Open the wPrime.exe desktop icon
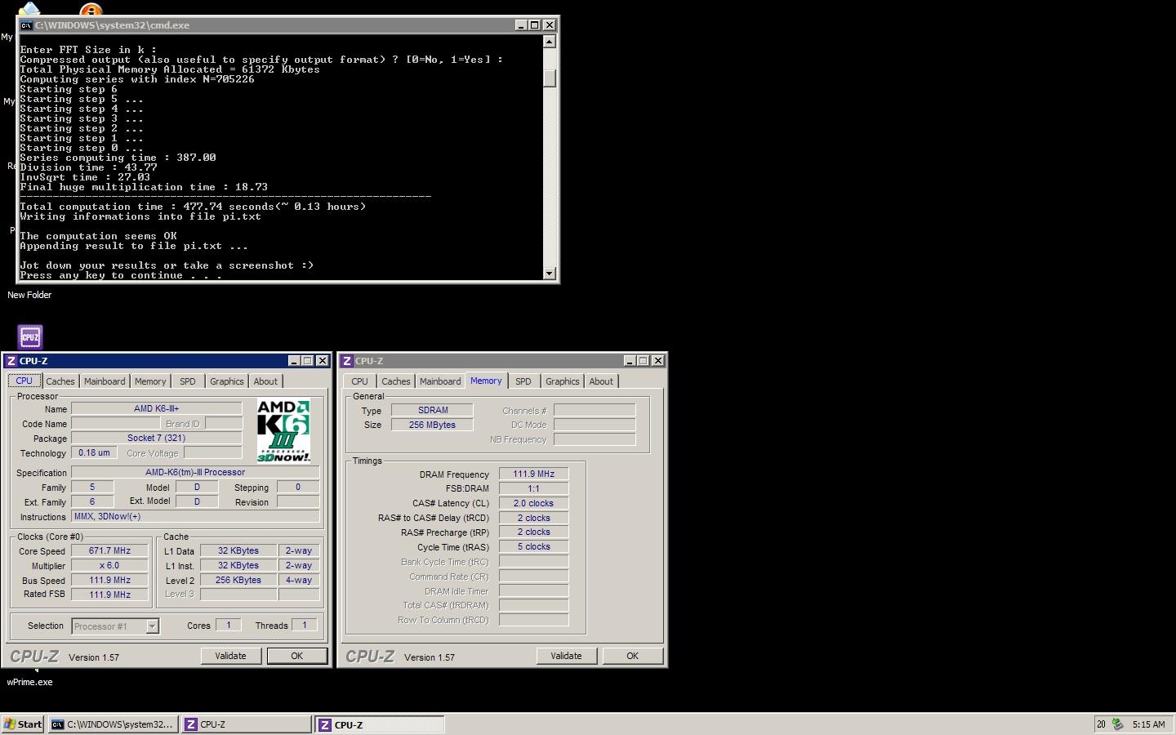1176x735 pixels. pos(29,682)
